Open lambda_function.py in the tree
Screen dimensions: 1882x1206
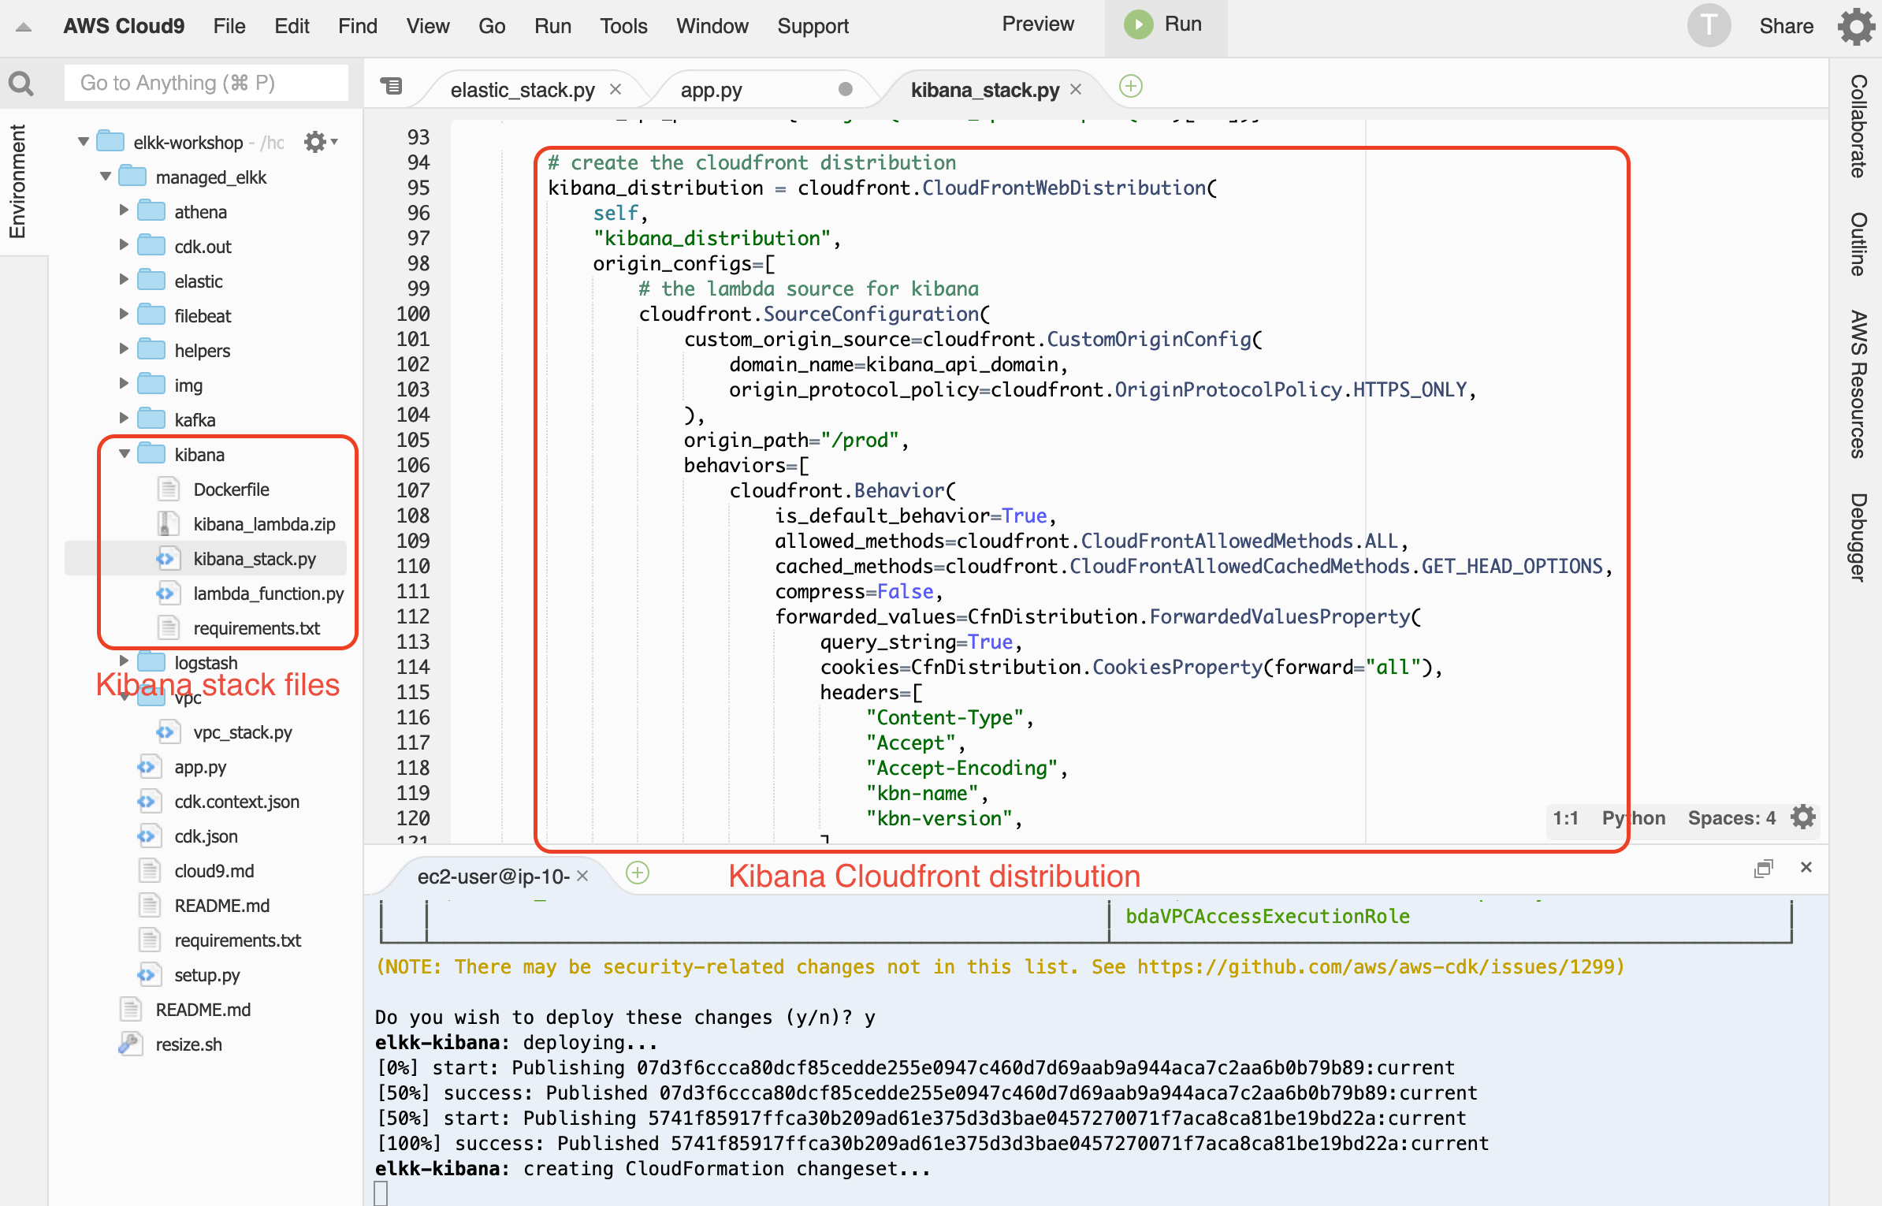pos(268,594)
